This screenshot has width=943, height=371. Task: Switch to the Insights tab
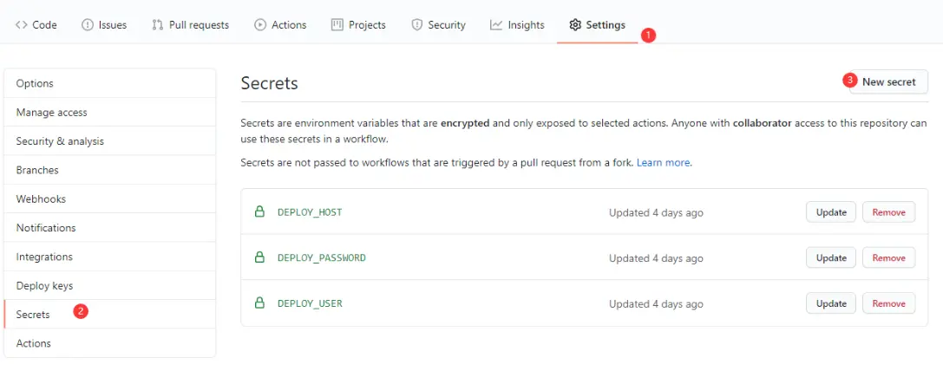pos(526,25)
